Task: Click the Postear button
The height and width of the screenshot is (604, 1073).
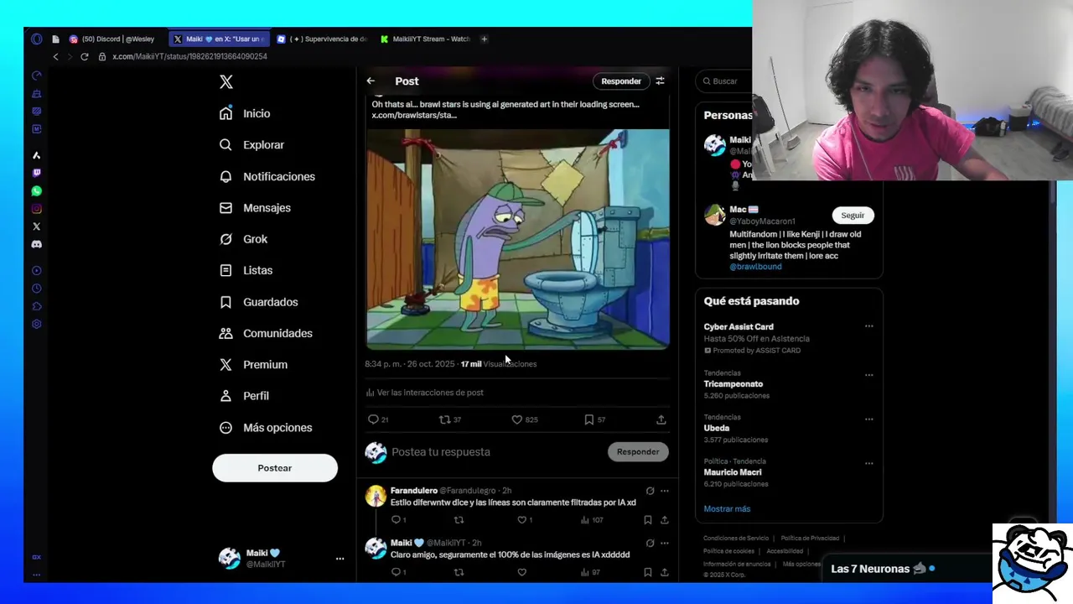Action: [x=275, y=468]
